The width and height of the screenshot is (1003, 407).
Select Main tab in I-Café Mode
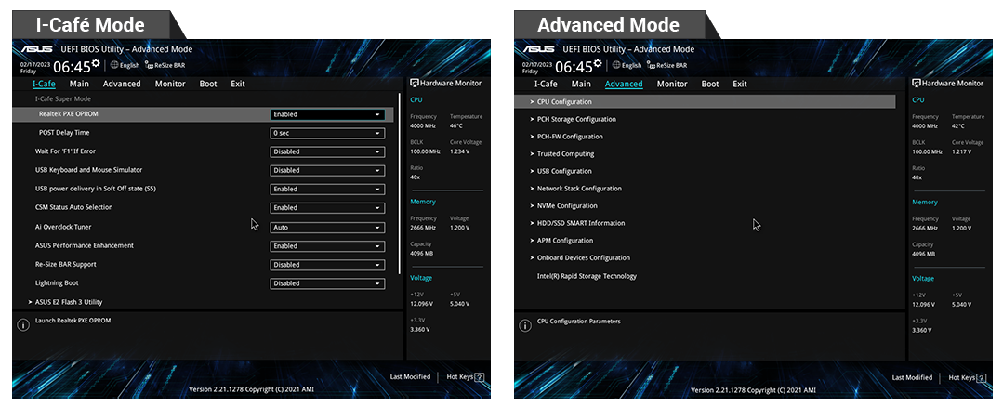79,84
